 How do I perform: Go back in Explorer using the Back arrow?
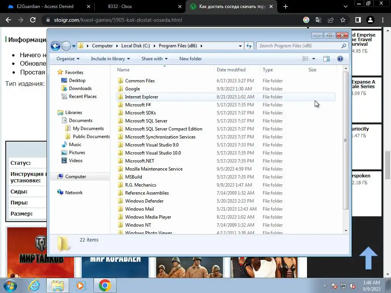click(55, 46)
